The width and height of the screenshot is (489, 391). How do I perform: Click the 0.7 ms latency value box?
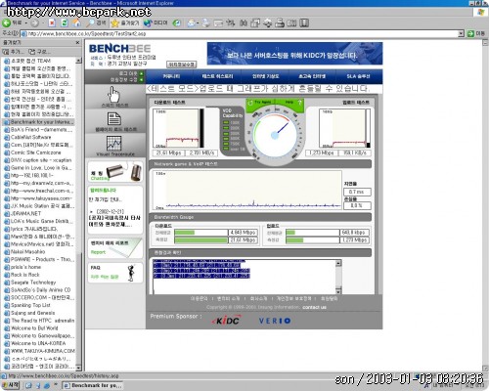(357, 192)
